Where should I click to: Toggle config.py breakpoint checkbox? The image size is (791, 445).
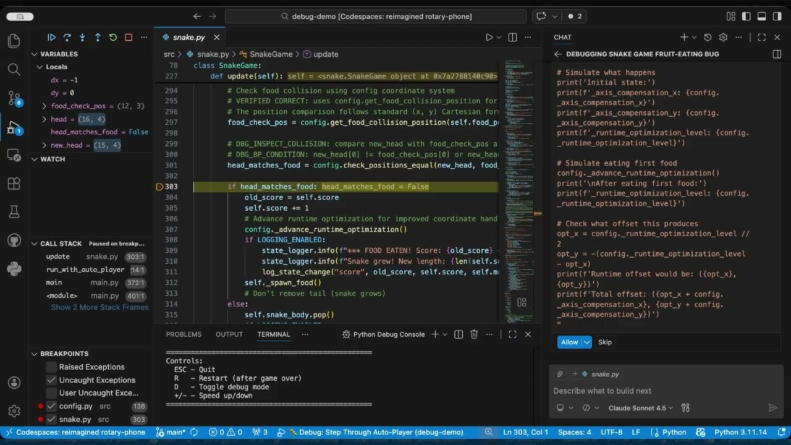(x=51, y=406)
